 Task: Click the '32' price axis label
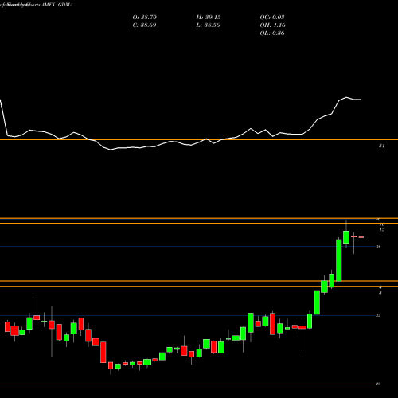378,315
